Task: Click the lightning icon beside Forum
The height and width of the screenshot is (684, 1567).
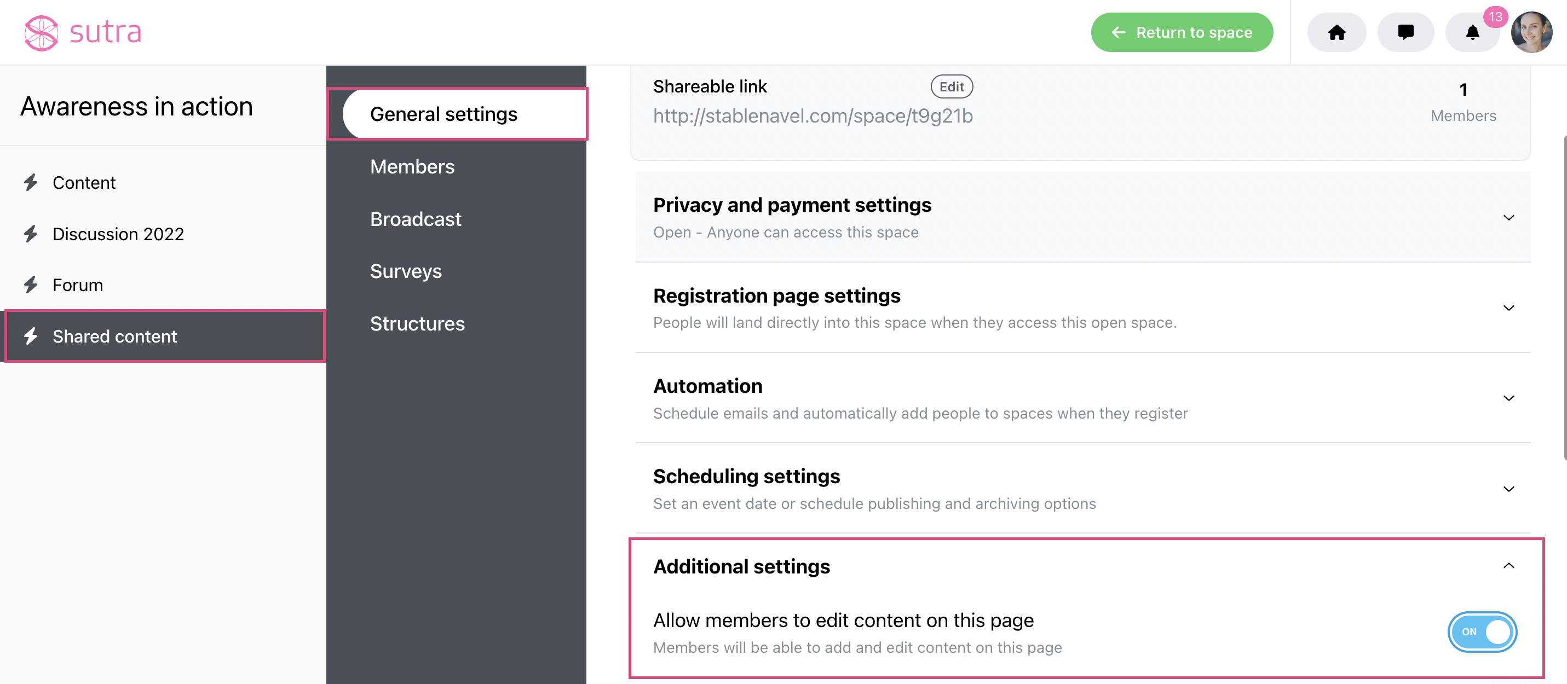Action: pyautogui.click(x=31, y=285)
